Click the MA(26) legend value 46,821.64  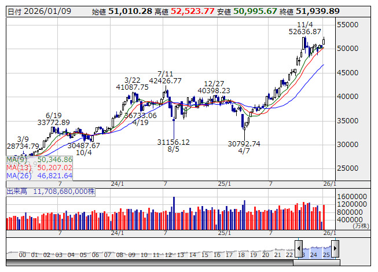pyautogui.click(x=55, y=176)
